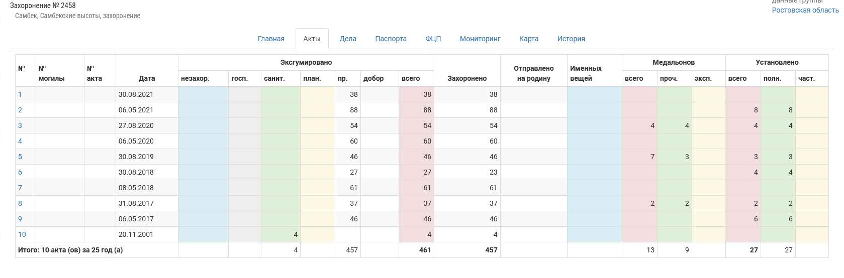Open act number 3 link
The width and height of the screenshot is (844, 278).
click(x=20, y=125)
